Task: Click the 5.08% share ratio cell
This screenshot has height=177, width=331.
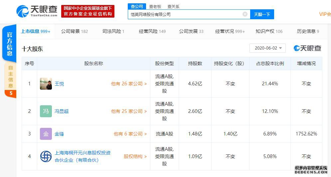Action: click(270, 156)
